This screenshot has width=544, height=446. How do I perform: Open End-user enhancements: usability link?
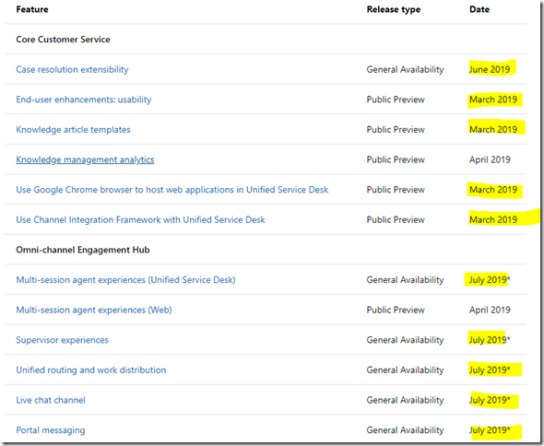84,100
